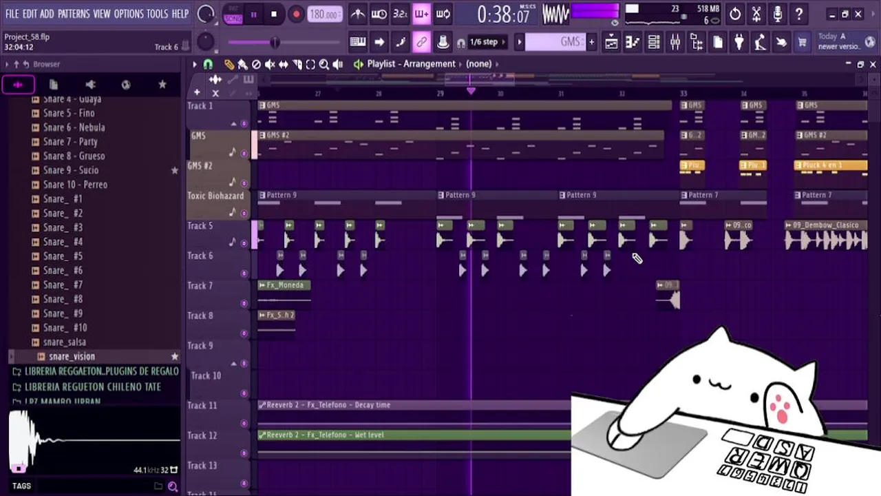Open the Channel rack icon
The height and width of the screenshot is (496, 881).
coord(654,43)
